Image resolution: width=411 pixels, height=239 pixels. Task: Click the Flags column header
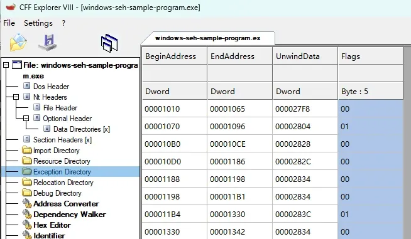click(370, 56)
